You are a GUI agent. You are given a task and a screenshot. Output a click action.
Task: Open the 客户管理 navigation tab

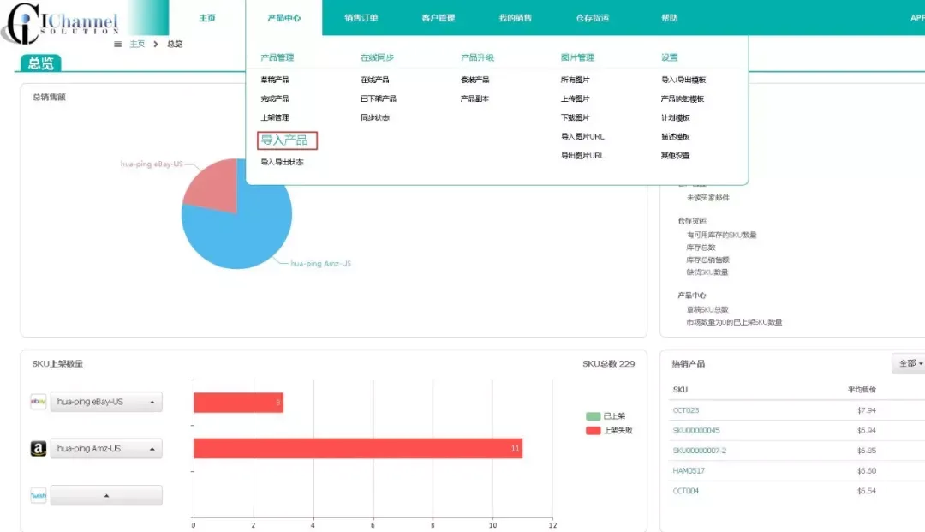pyautogui.click(x=439, y=18)
